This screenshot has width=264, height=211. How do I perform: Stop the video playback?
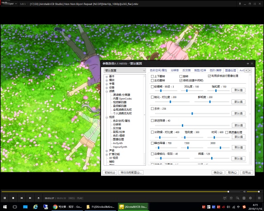[x=13, y=198]
